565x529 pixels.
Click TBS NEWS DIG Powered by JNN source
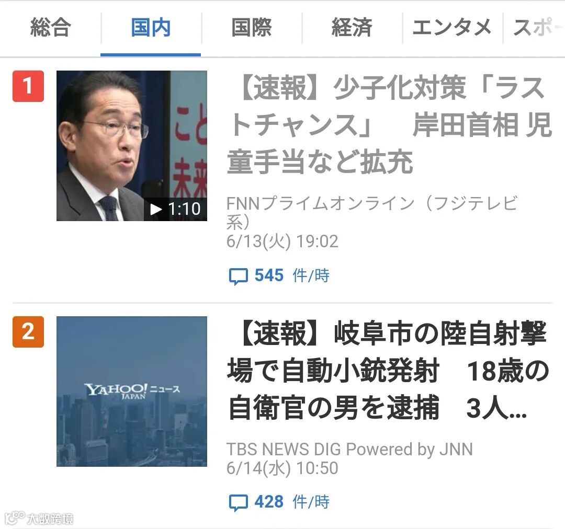(349, 449)
